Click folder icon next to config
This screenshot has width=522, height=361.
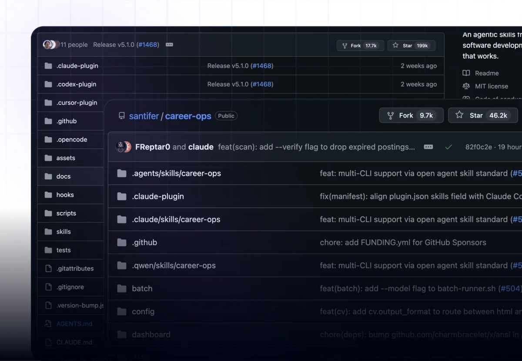122,311
